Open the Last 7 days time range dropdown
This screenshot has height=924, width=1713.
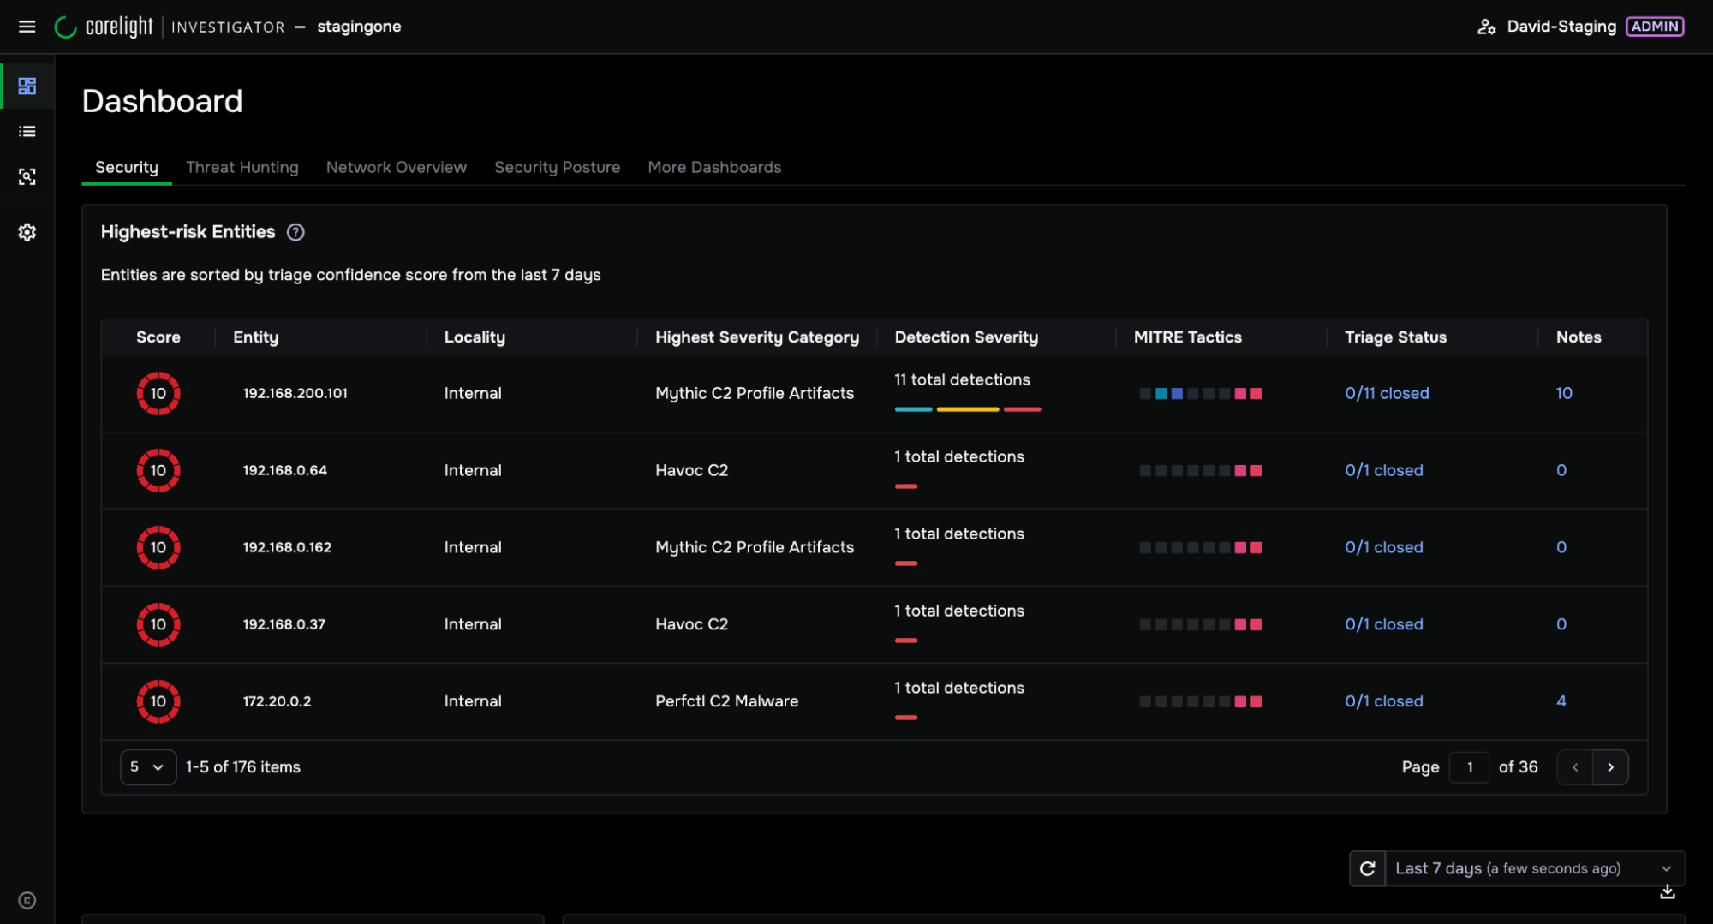pyautogui.click(x=1535, y=868)
